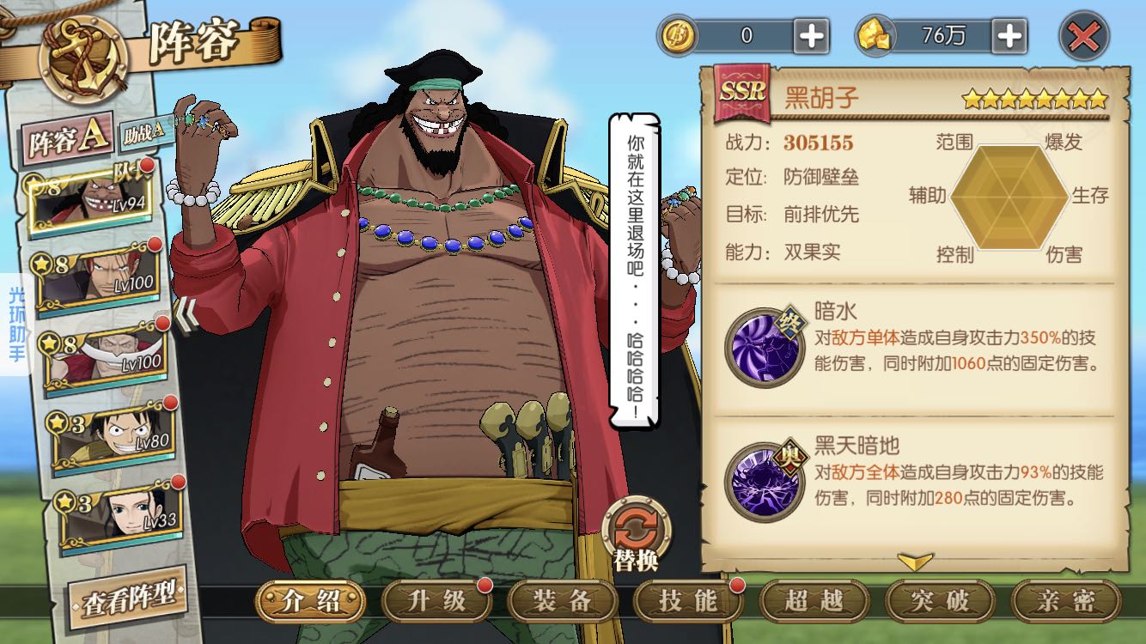1146x644 pixels.
Task: Select the Lv33 Robin team slot
Action: pos(120,513)
